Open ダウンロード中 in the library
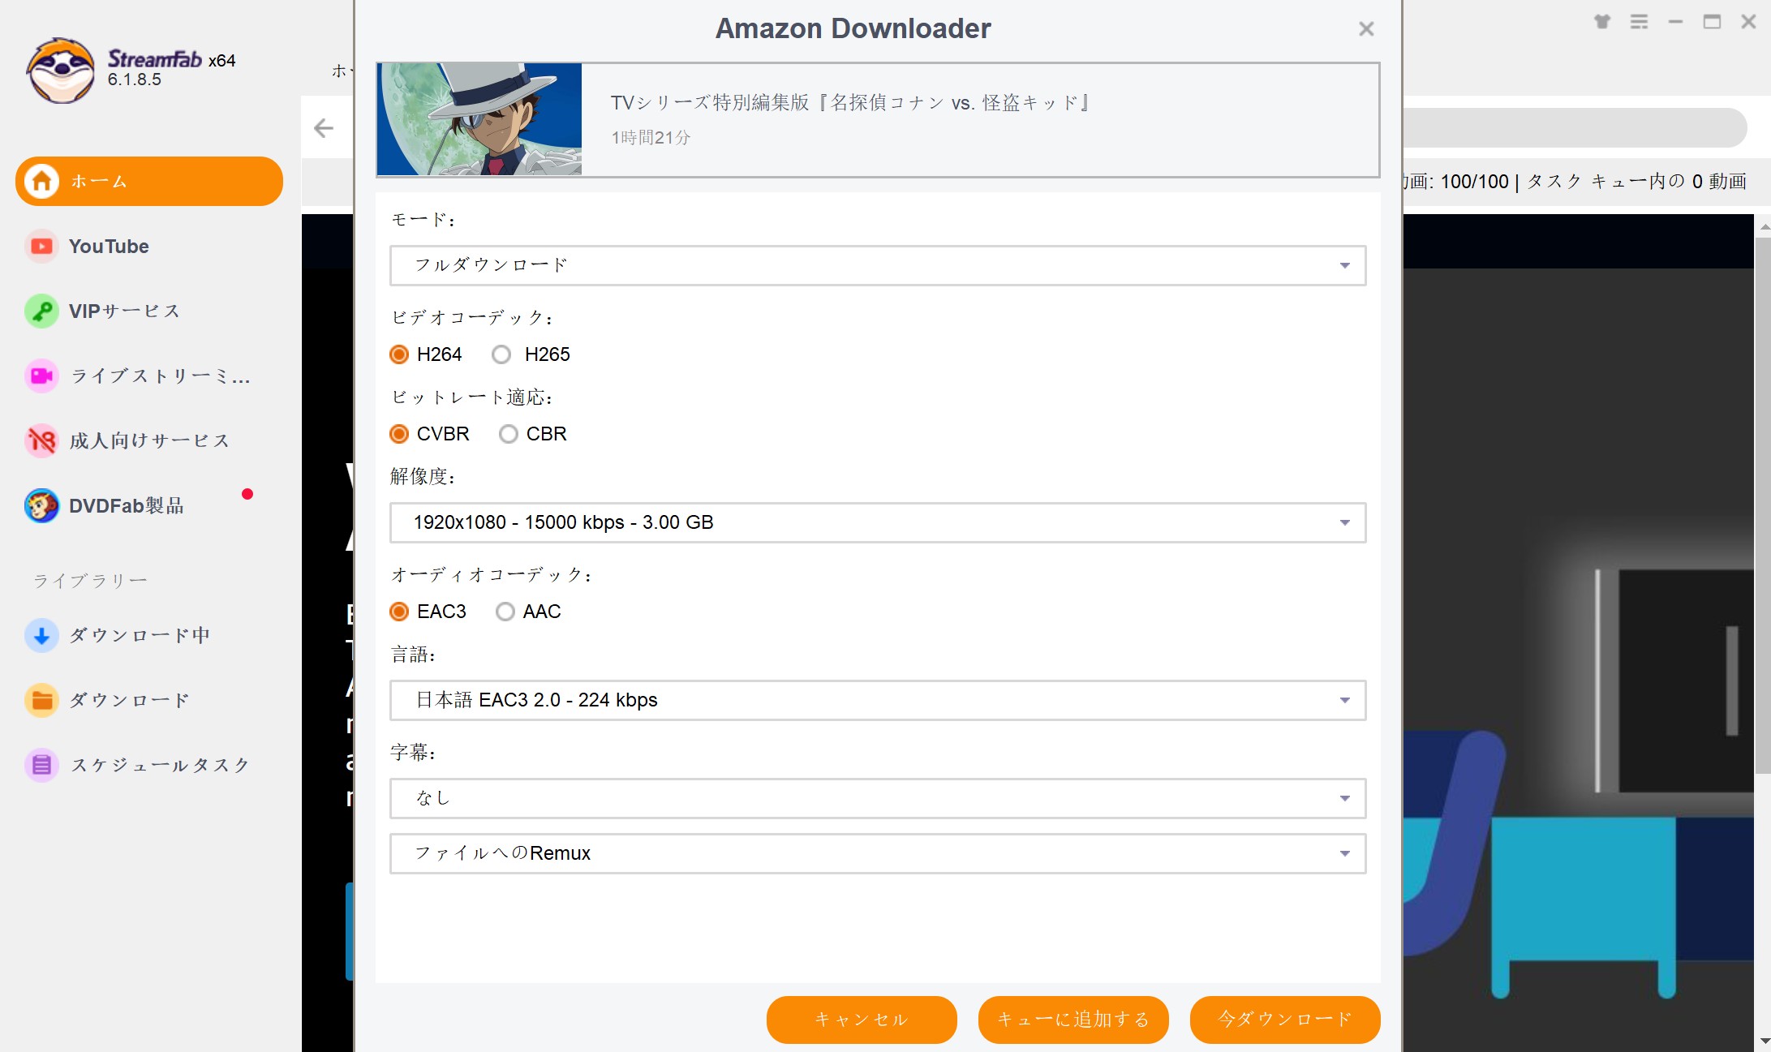The image size is (1771, 1052). (x=149, y=635)
